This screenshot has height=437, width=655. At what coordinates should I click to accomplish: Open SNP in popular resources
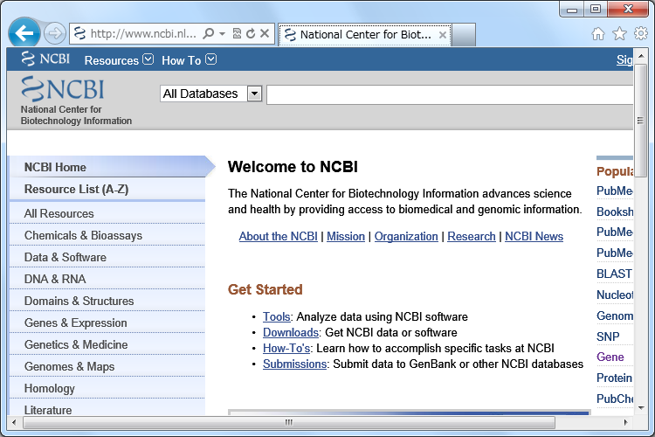coord(608,336)
